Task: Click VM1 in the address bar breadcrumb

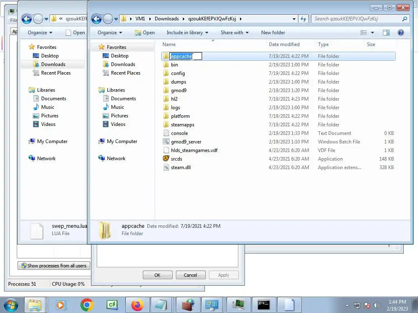Action: pyautogui.click(x=140, y=19)
